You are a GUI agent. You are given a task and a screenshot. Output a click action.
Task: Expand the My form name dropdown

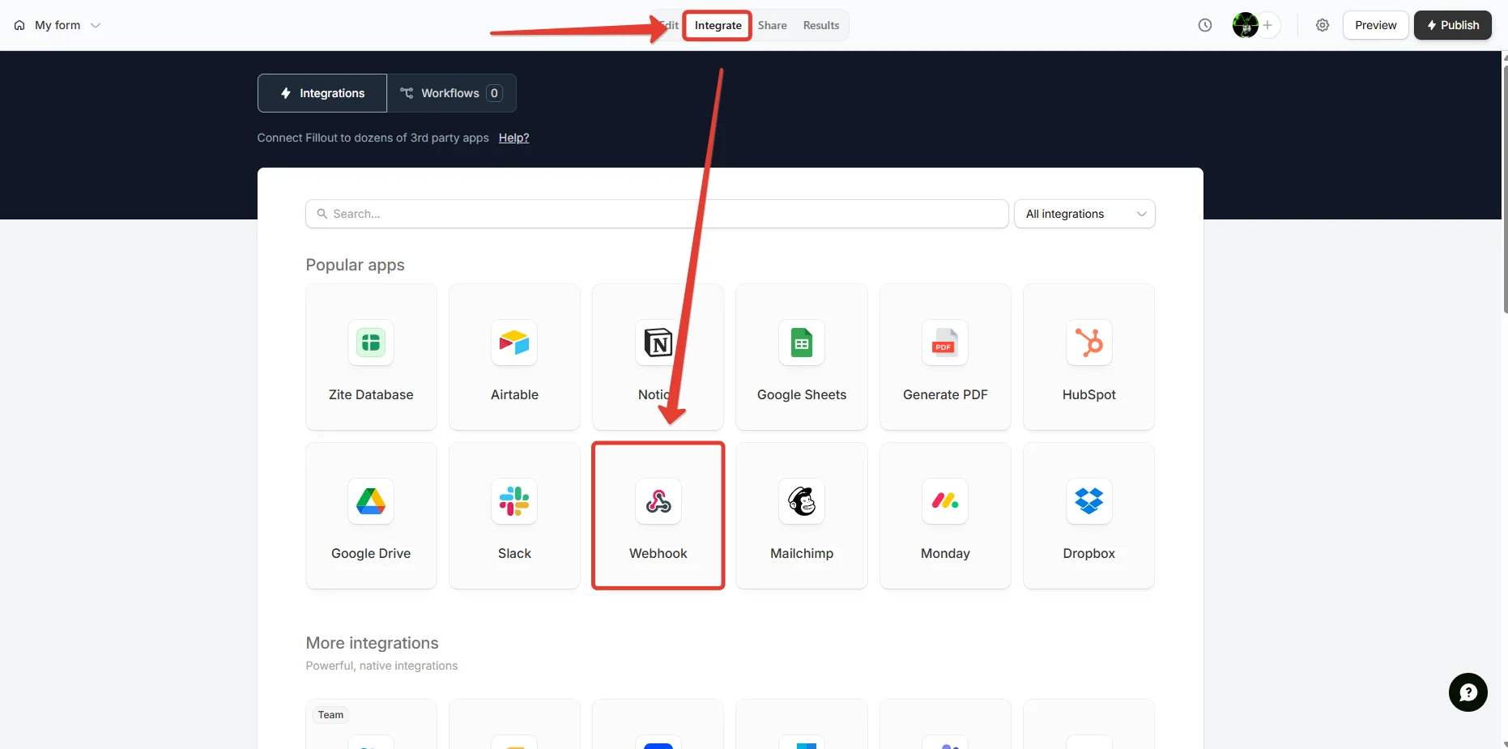96,25
